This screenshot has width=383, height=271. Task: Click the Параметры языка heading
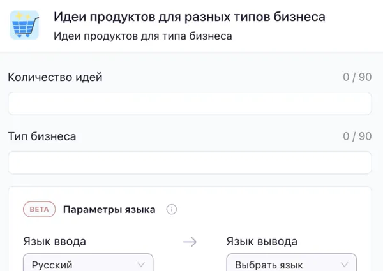(109, 209)
